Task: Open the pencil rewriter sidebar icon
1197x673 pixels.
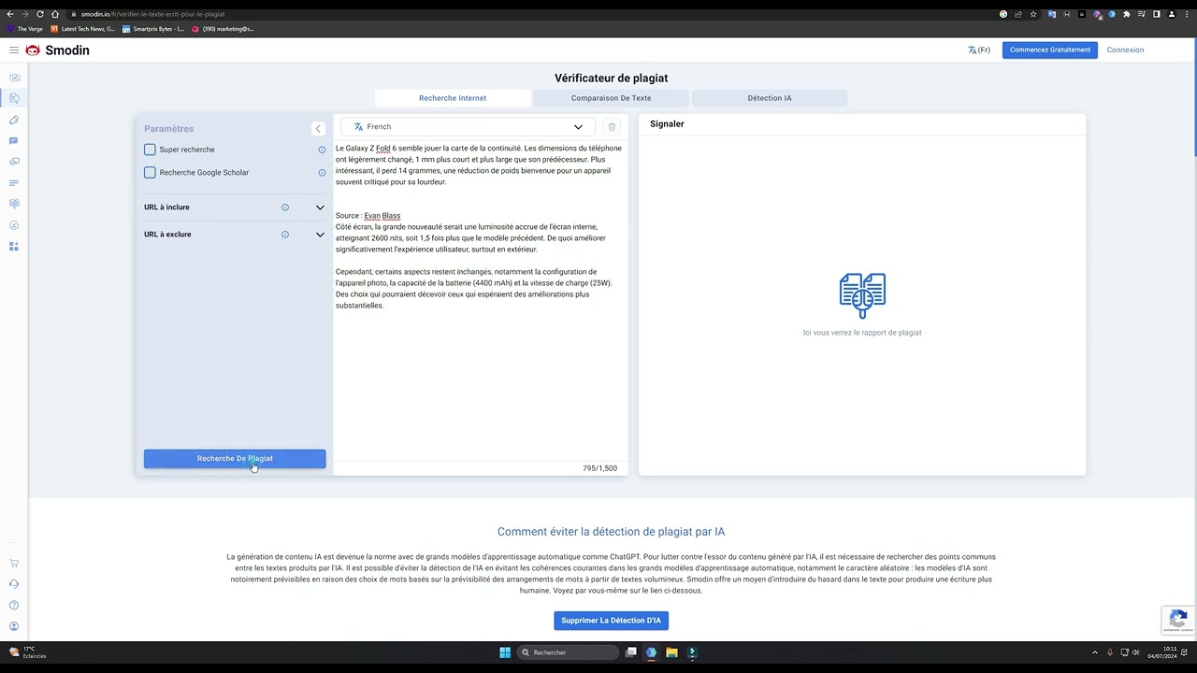Action: 14,120
